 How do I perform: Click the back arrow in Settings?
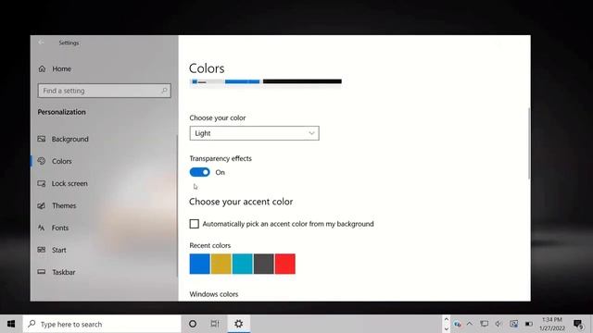point(41,43)
